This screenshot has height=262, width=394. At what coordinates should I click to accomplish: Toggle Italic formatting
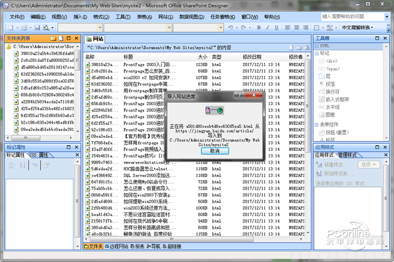point(267,28)
